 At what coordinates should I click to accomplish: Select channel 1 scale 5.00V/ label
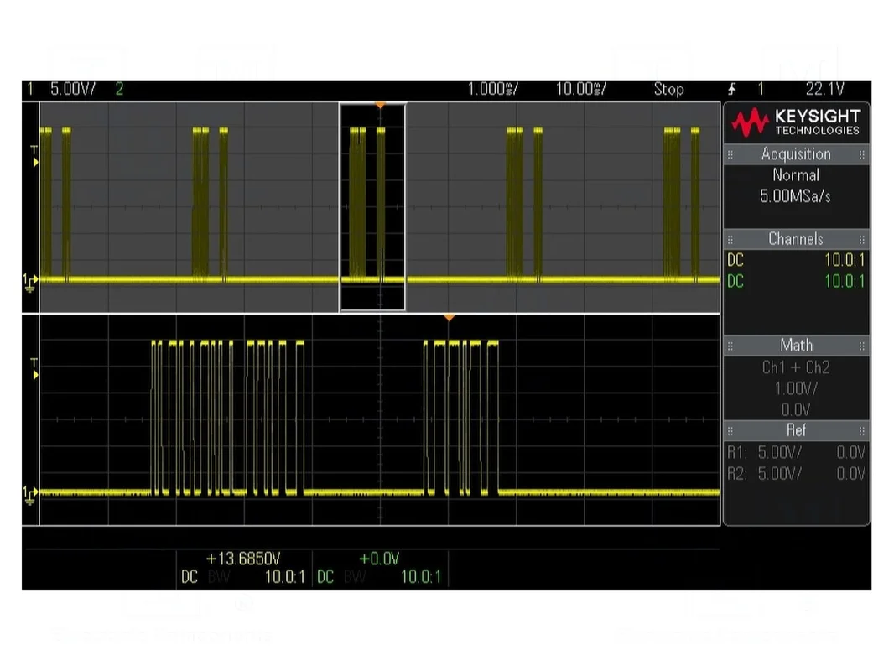[x=73, y=89]
